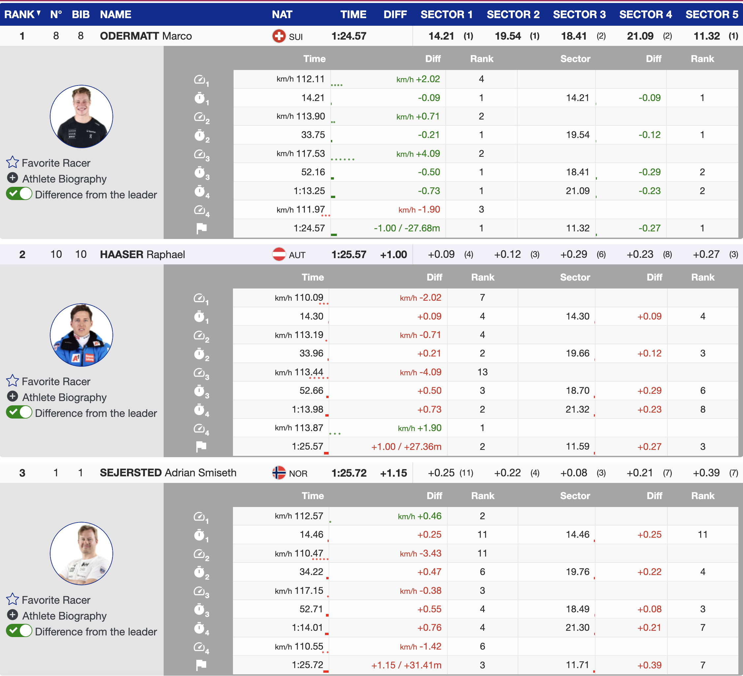The width and height of the screenshot is (743, 676).
Task: Click Haaser's Favorite Racer star icon
Action: click(x=13, y=381)
